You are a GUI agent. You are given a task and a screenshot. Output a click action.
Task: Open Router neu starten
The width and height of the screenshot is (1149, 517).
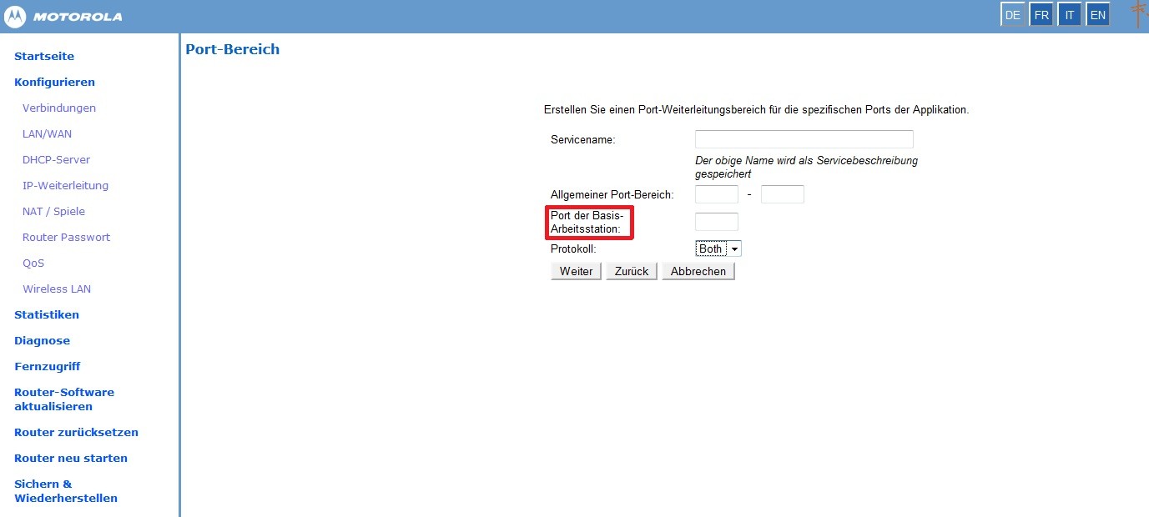(71, 458)
